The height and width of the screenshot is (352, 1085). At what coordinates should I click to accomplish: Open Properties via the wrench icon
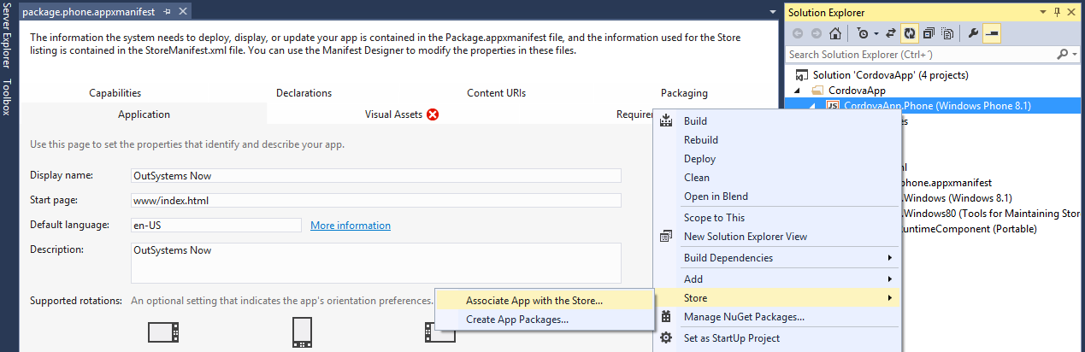973,34
